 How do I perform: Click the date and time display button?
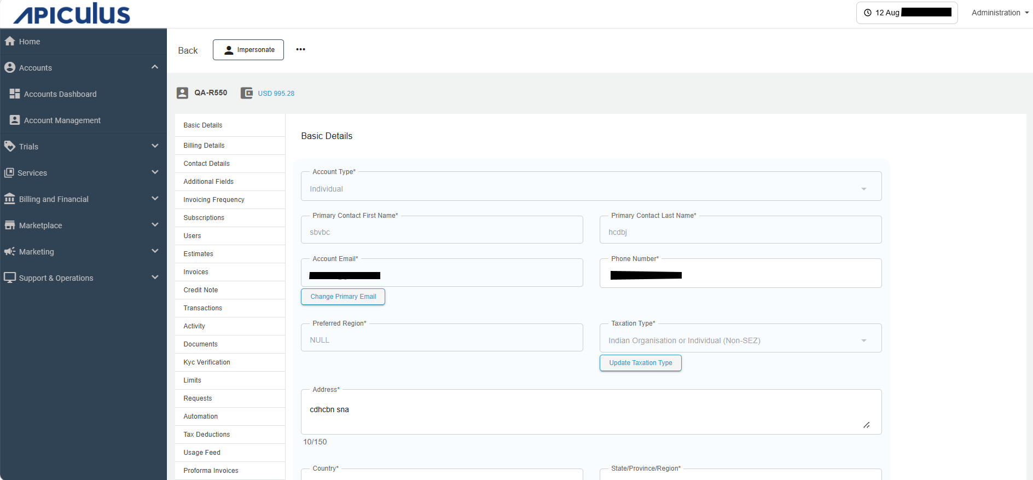(x=907, y=13)
